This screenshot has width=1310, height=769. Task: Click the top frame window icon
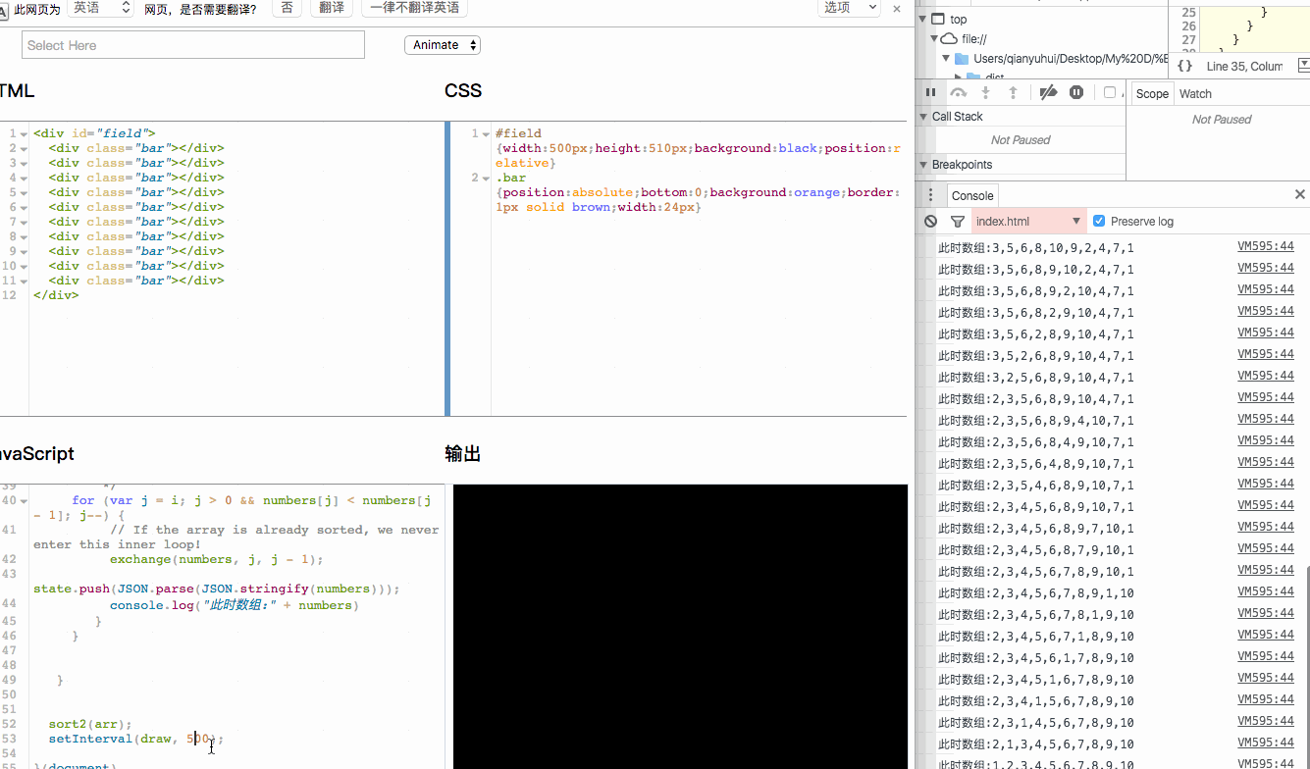pyautogui.click(x=938, y=20)
